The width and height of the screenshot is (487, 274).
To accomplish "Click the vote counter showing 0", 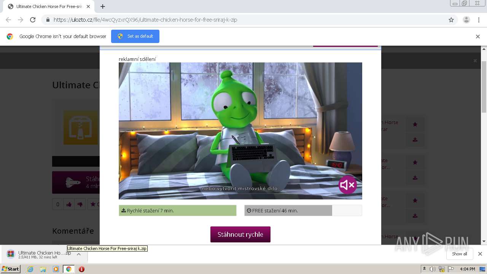I will pyautogui.click(x=58, y=204).
